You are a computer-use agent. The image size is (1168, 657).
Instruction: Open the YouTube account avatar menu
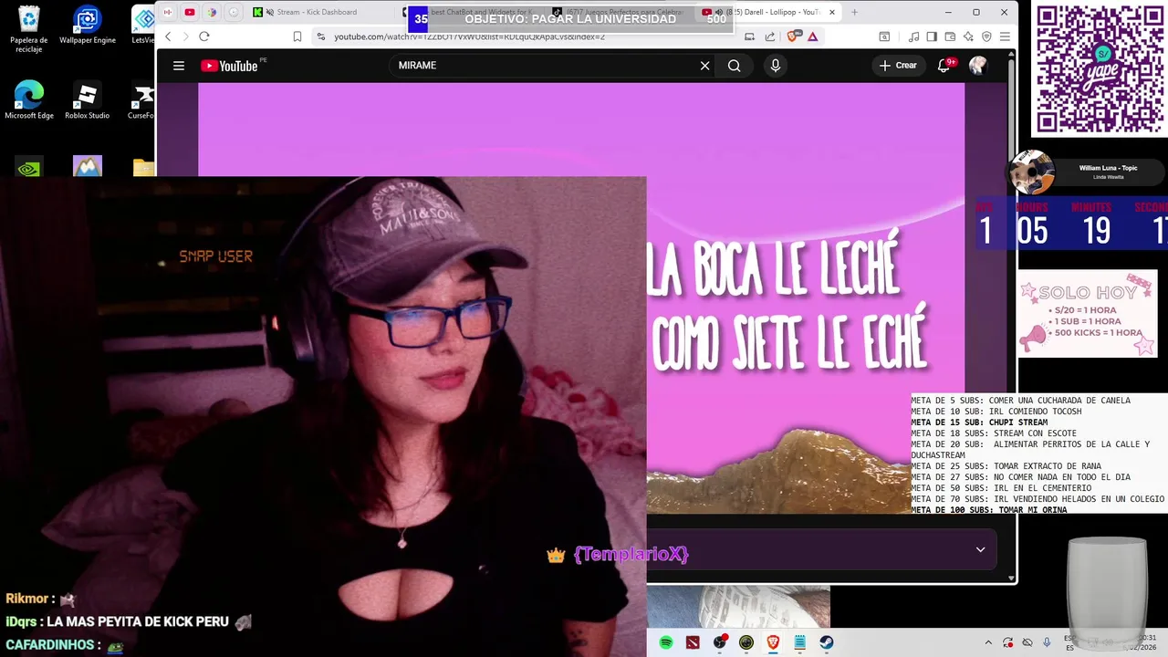(977, 66)
